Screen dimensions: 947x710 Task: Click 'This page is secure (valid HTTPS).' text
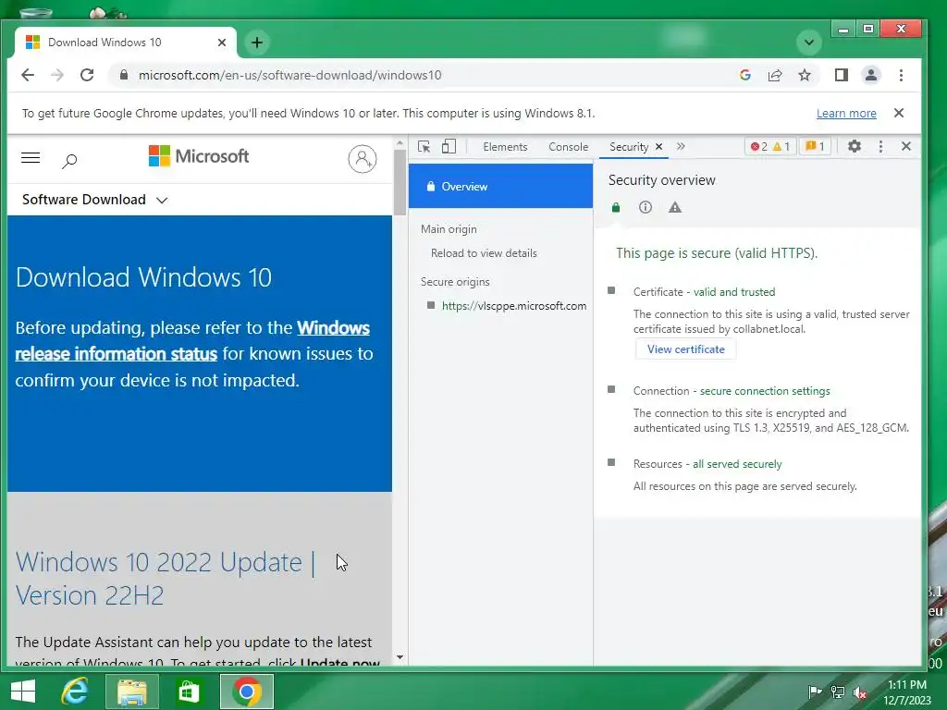pos(717,253)
